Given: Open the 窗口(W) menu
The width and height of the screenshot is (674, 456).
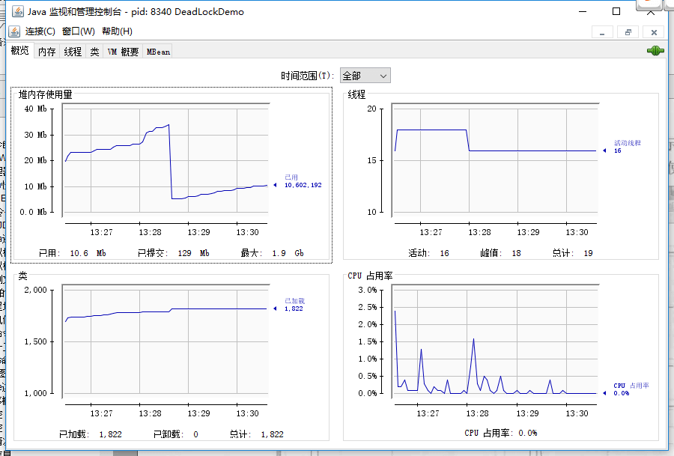Looking at the screenshot, I should point(79,31).
